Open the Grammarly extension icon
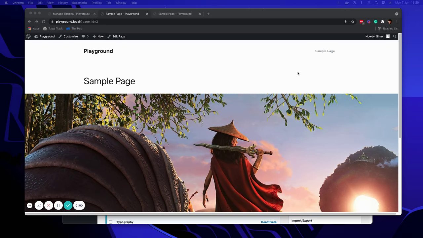Screen dimensions: 423x238 pos(375,21)
